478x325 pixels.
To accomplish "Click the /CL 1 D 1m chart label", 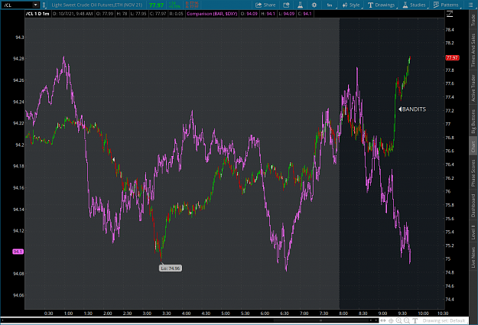I will [37, 14].
